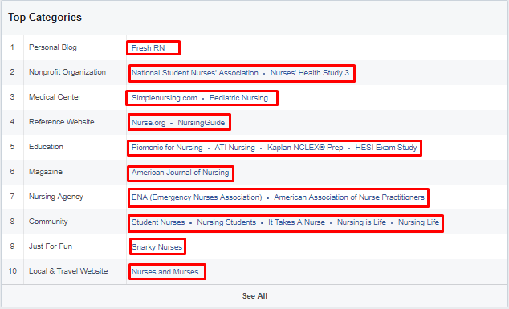Open American Journal of Nursing link
The width and height of the screenshot is (509, 309).
point(180,173)
